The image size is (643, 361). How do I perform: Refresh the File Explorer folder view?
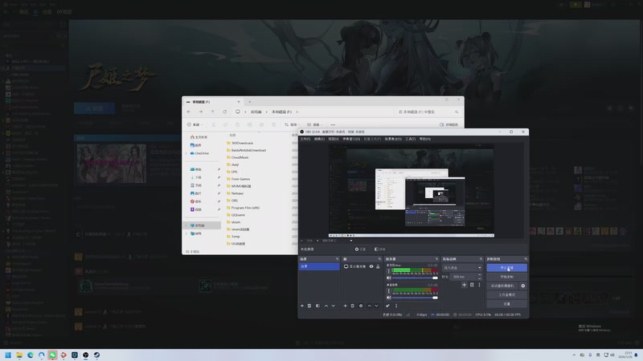click(x=225, y=112)
